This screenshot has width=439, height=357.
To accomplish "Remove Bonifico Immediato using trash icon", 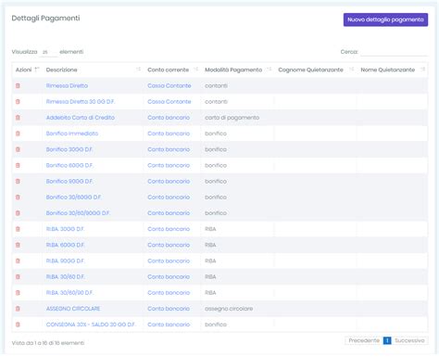I will 18,134.
